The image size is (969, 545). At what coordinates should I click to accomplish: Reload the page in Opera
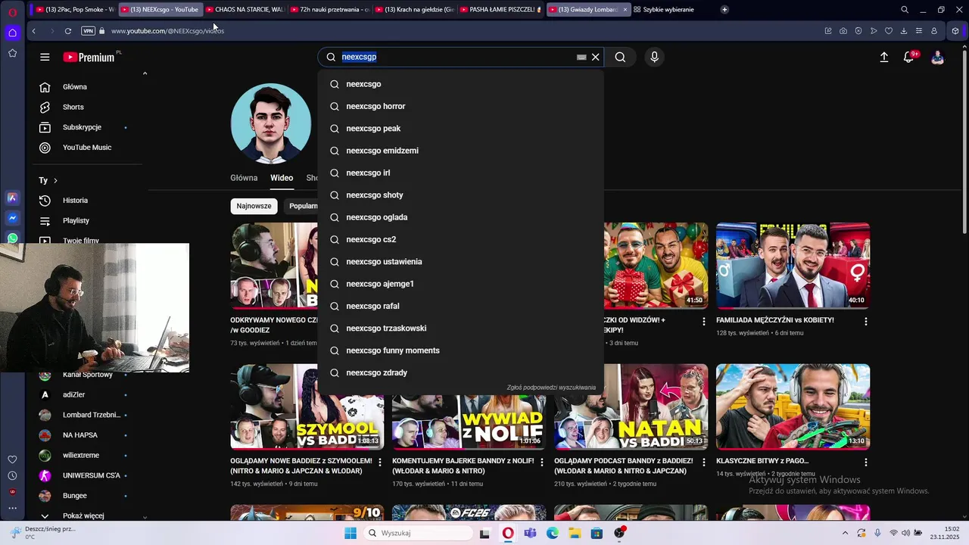(x=68, y=31)
